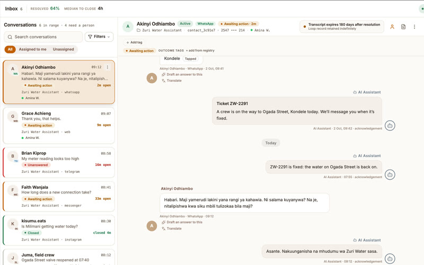
Task: Click the A avatar beside the Kondele message
Action: [x=152, y=78]
